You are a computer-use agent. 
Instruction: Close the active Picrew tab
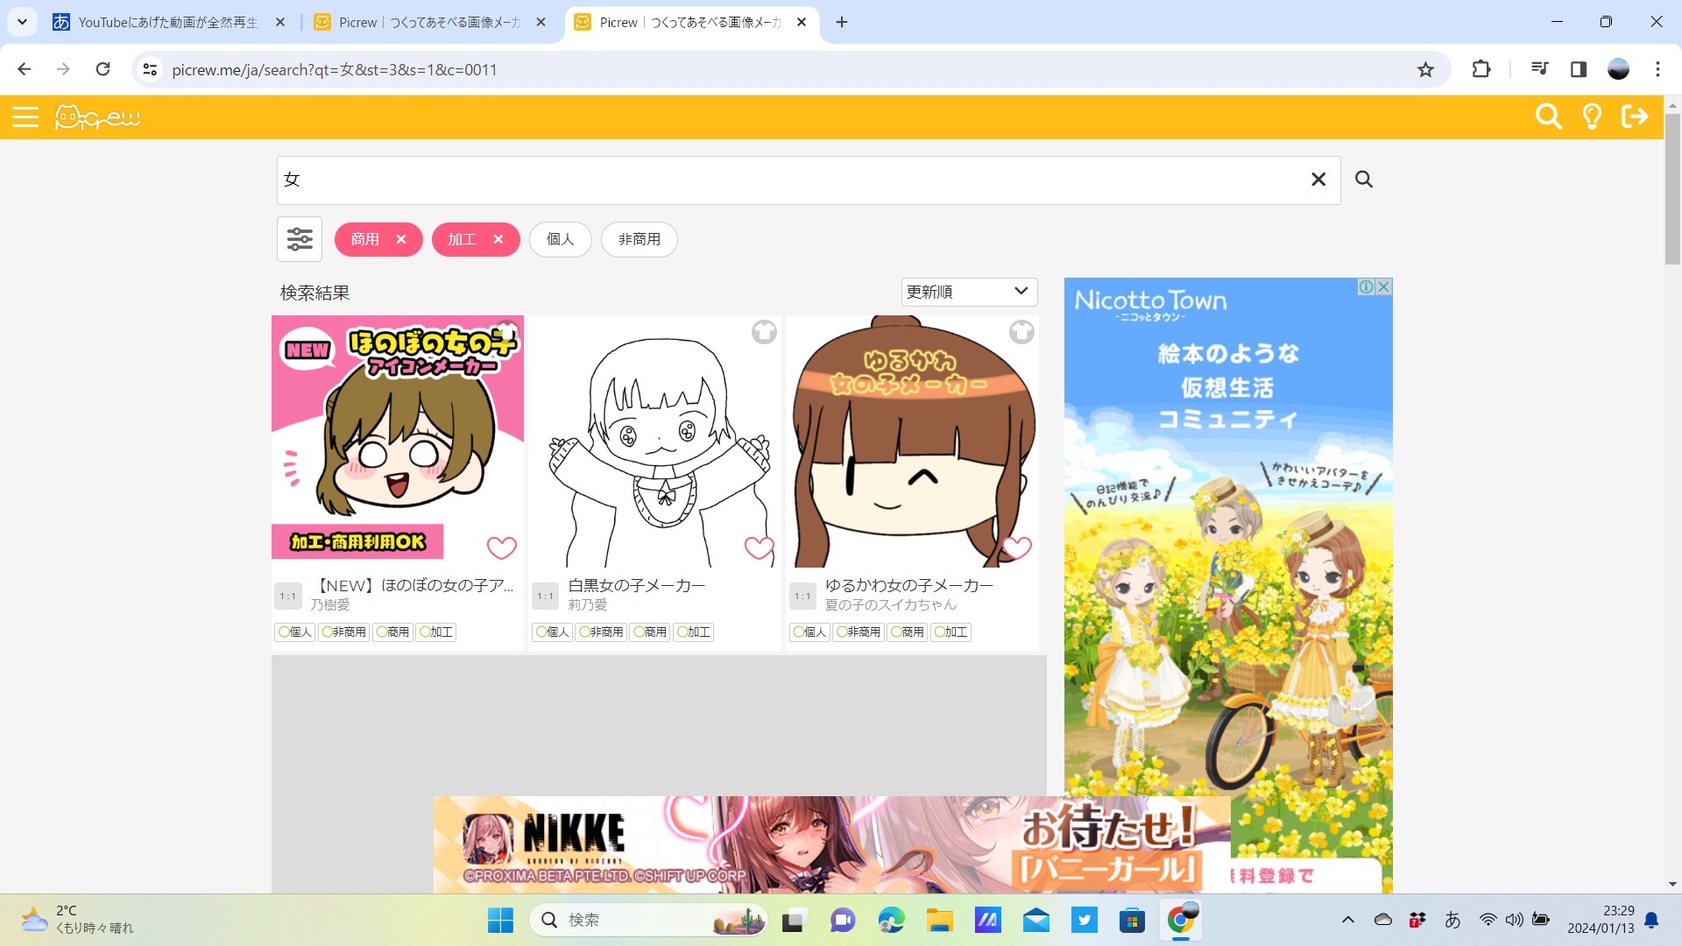[x=802, y=22]
